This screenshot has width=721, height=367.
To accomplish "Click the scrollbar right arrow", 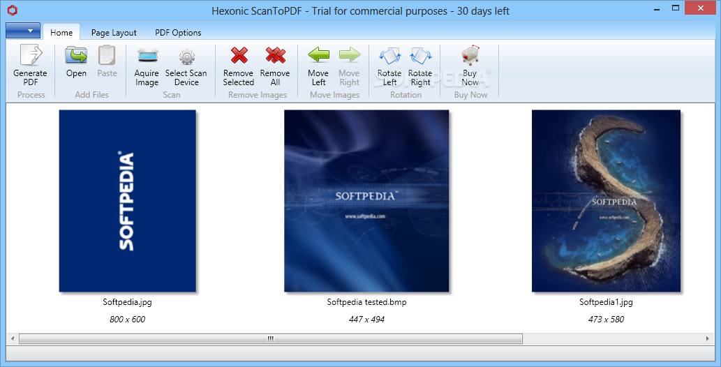I will 708,338.
